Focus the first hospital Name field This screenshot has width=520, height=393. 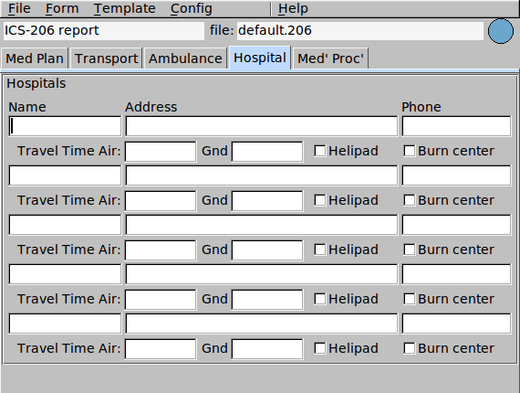(65, 126)
